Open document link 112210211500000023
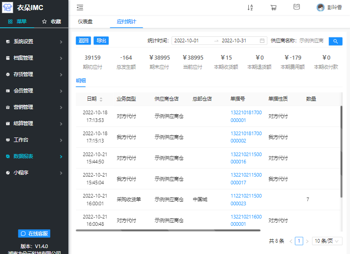This screenshot has width=350, height=254. pos(246,199)
